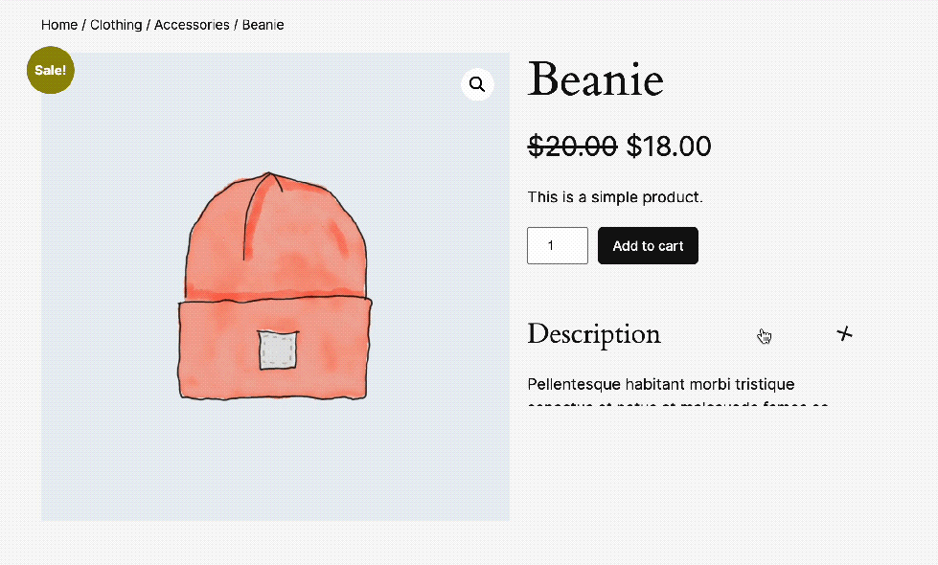This screenshot has height=565, width=938.
Task: Click the 'Pellentesque habitant morbi tristique' paragraph
Action: coord(661,384)
